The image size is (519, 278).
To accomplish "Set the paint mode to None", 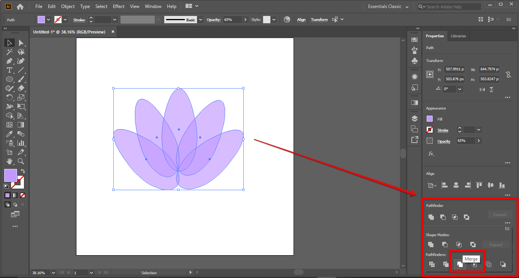I will 23,195.
